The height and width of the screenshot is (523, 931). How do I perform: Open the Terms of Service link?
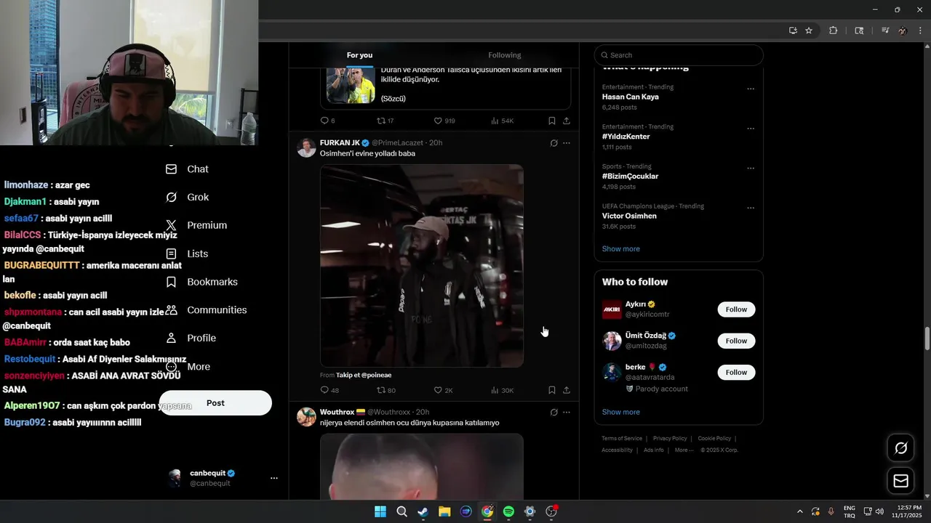point(622,439)
